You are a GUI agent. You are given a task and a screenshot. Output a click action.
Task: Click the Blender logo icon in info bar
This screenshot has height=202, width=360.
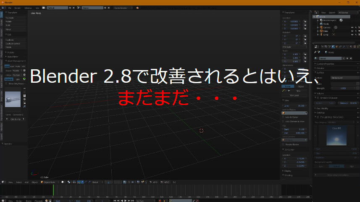[x=137, y=8]
